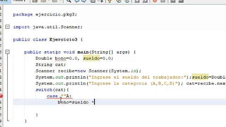The height and width of the screenshot is (127, 226).
Task: Click the string "Ingrese el sueldo del trabajador:"
Action: click(x=137, y=77)
